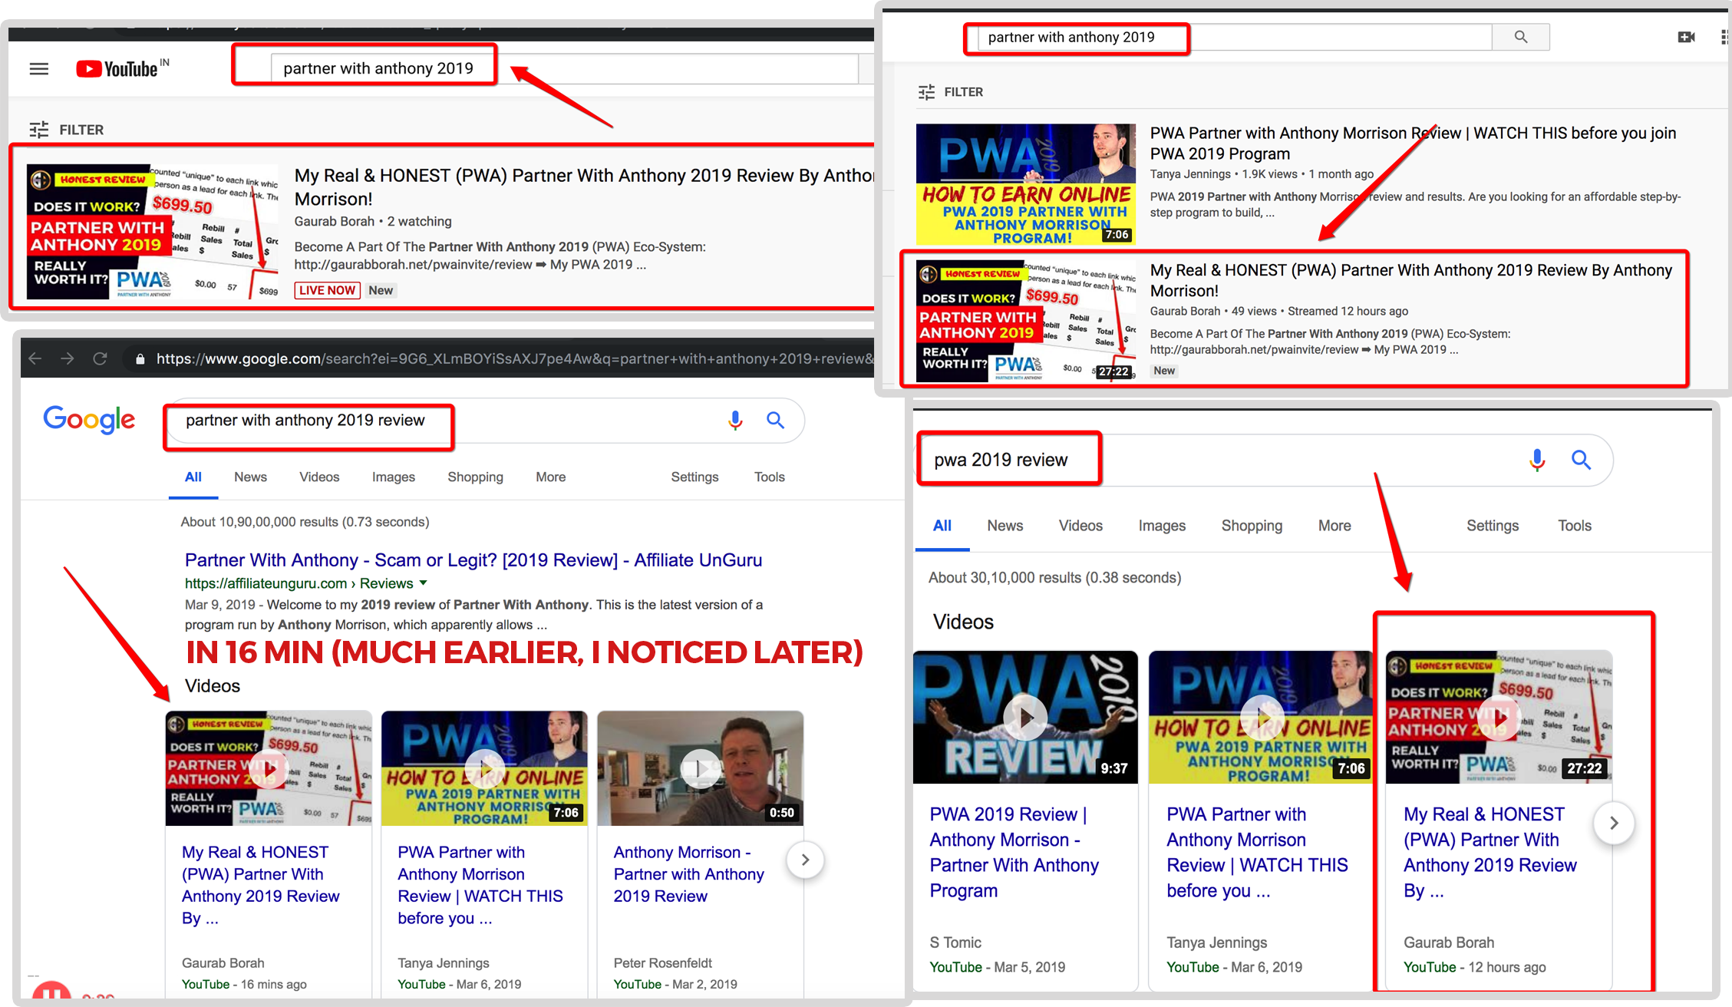Click Tanya Jennings channel name in YouTube result
The height and width of the screenshot is (1007, 1732).
tap(1189, 174)
